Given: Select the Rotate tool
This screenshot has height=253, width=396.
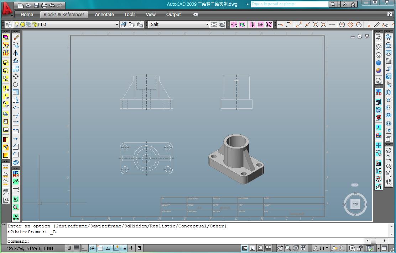Looking at the screenshot, I should [x=16, y=84].
